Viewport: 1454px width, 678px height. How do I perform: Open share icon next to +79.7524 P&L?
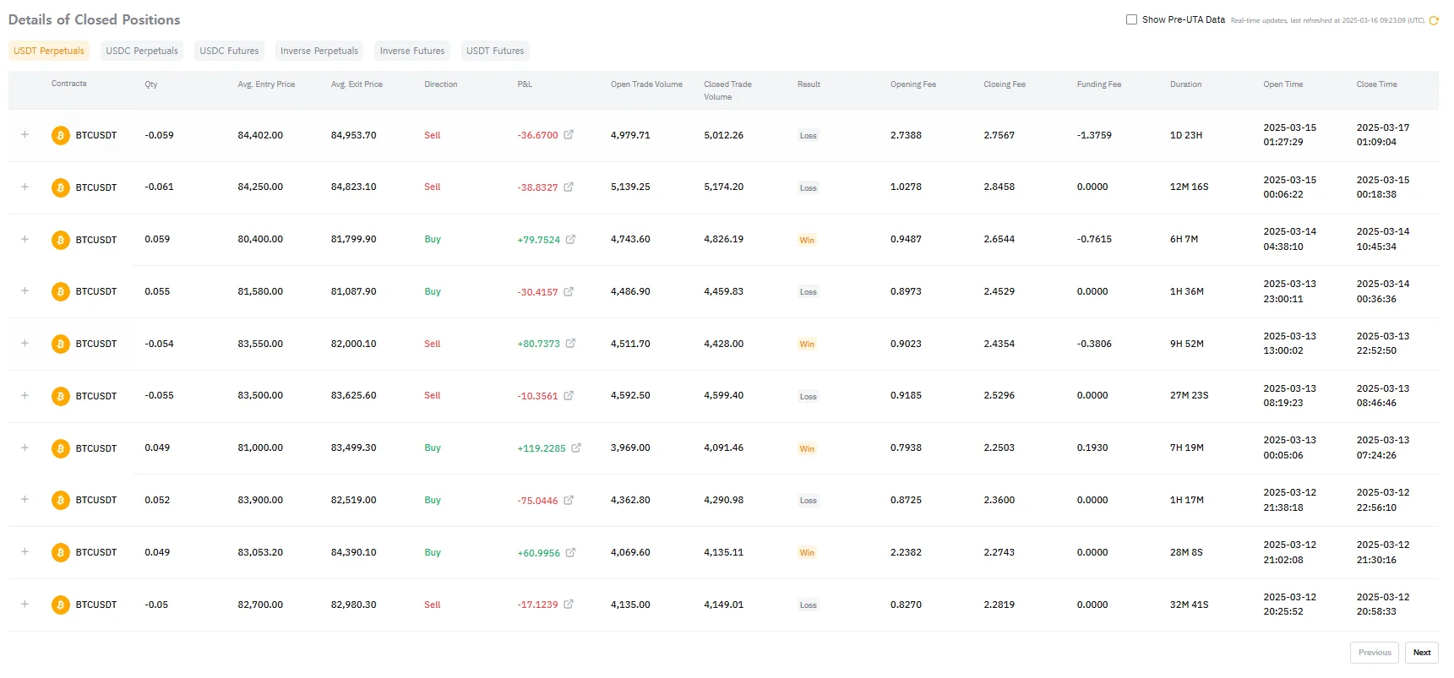tap(570, 240)
